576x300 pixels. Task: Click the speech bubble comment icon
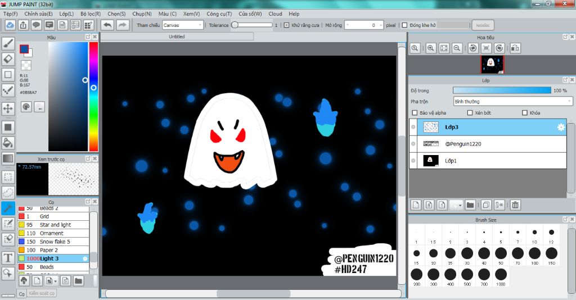click(x=36, y=25)
